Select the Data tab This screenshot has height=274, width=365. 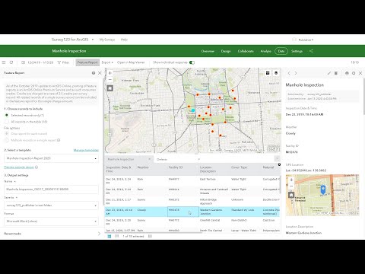[281, 51]
